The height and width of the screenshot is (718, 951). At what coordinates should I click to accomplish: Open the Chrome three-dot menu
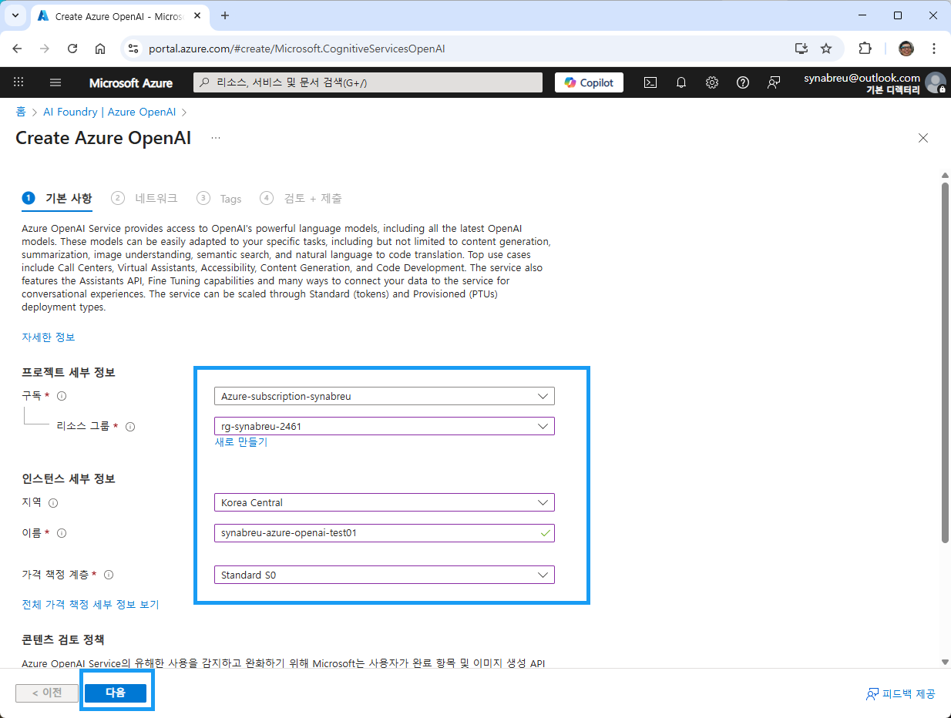tap(934, 49)
